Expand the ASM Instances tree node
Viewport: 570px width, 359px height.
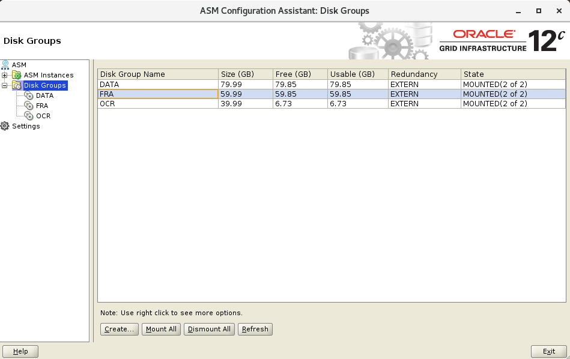click(5, 75)
